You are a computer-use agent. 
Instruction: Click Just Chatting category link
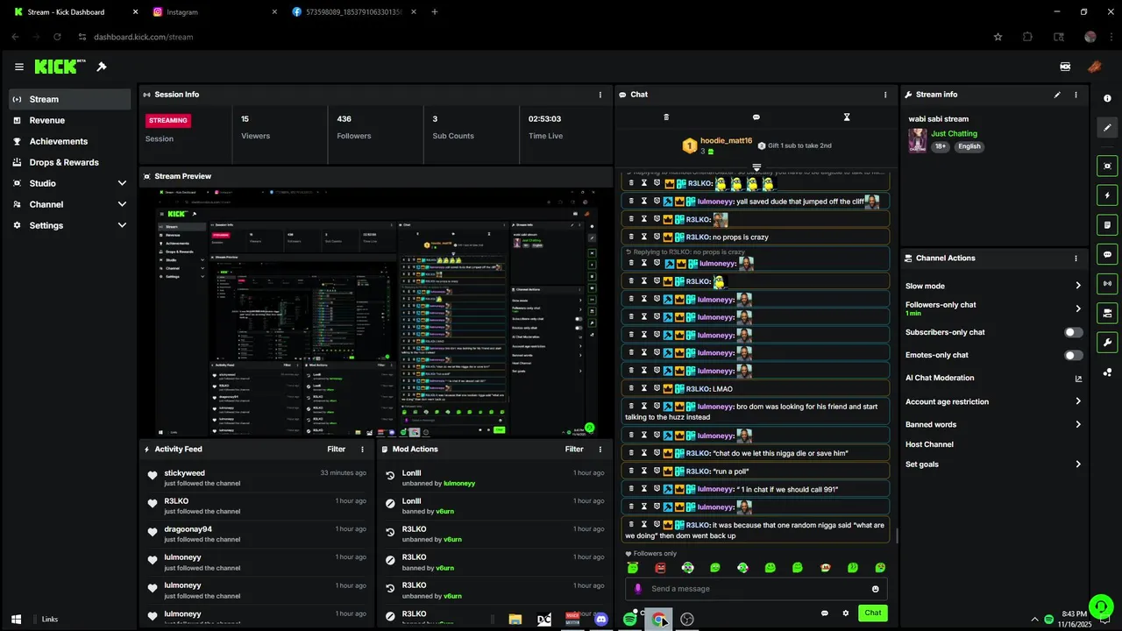point(954,134)
